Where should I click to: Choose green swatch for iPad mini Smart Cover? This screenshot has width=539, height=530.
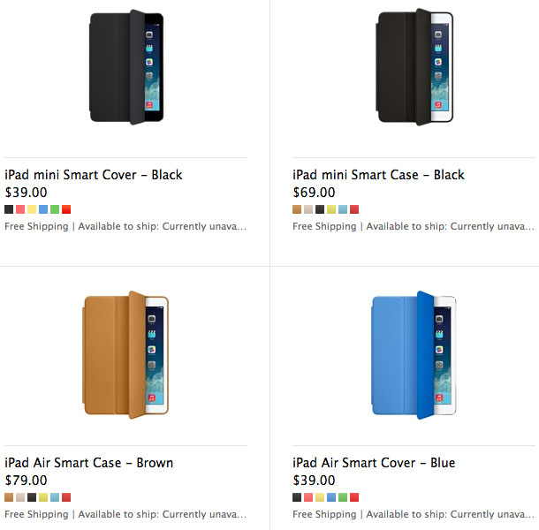pyautogui.click(x=55, y=209)
